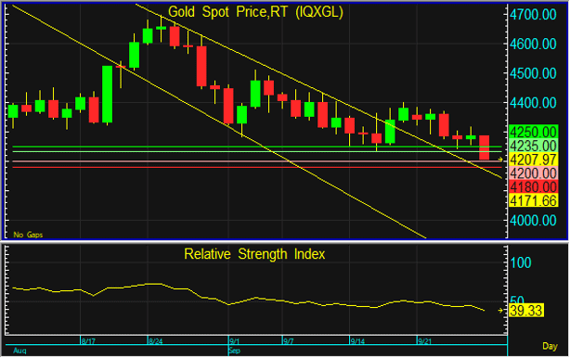Click the RSI 100 axis label

521,262
